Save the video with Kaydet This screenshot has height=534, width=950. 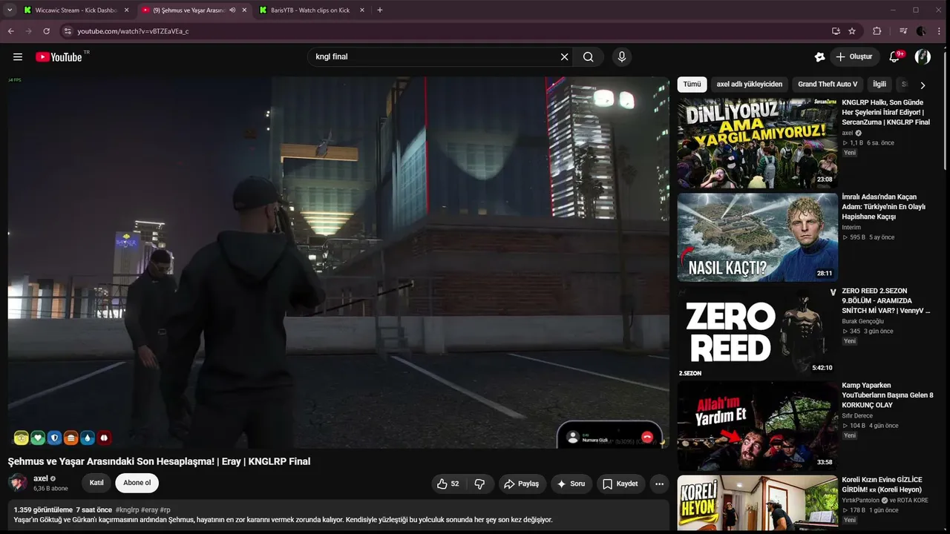(620, 484)
